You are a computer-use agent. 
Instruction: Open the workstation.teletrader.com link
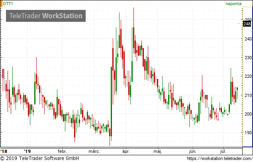[220, 158]
